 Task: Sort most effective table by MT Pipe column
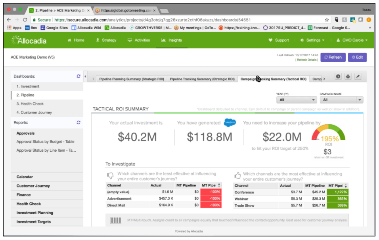(x=346, y=186)
